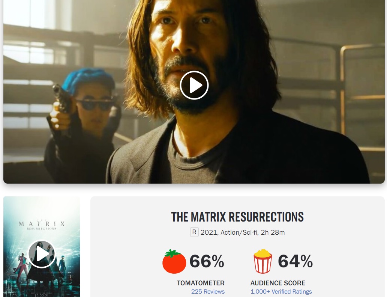Click the TOMATOMETER label

[x=201, y=283]
